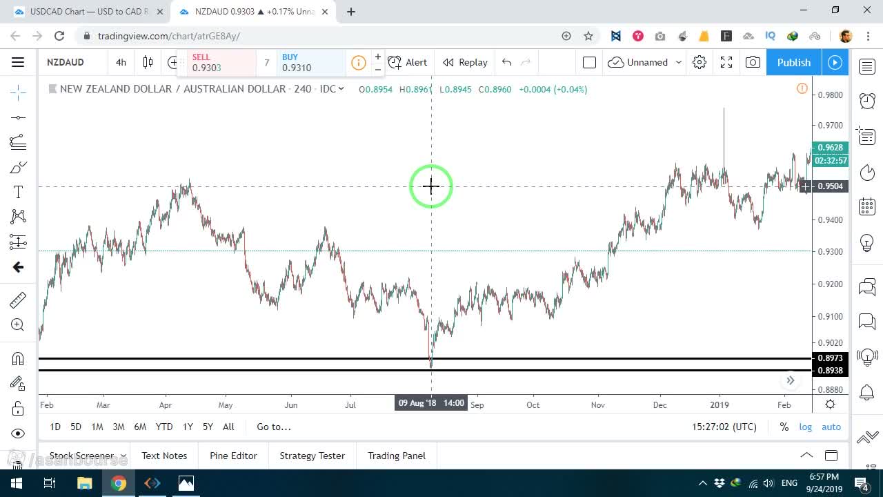Enter fullscreen chart mode

(726, 62)
